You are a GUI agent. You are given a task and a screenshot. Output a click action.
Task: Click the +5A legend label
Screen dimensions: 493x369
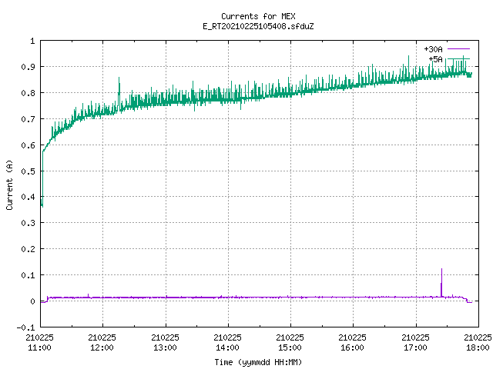(435, 59)
